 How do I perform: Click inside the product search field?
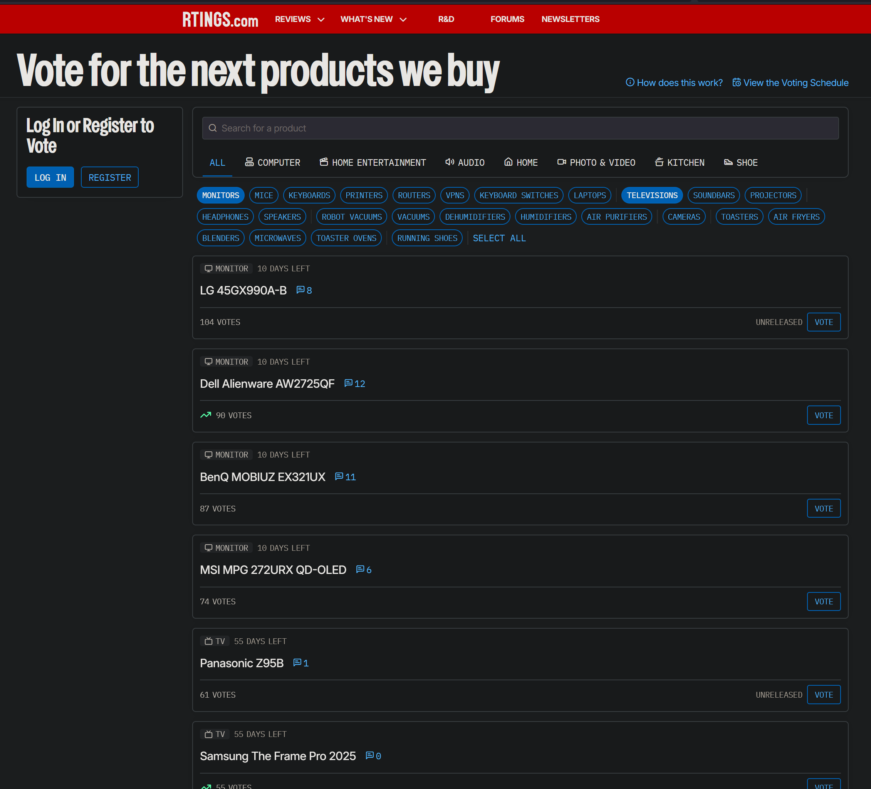point(432,128)
